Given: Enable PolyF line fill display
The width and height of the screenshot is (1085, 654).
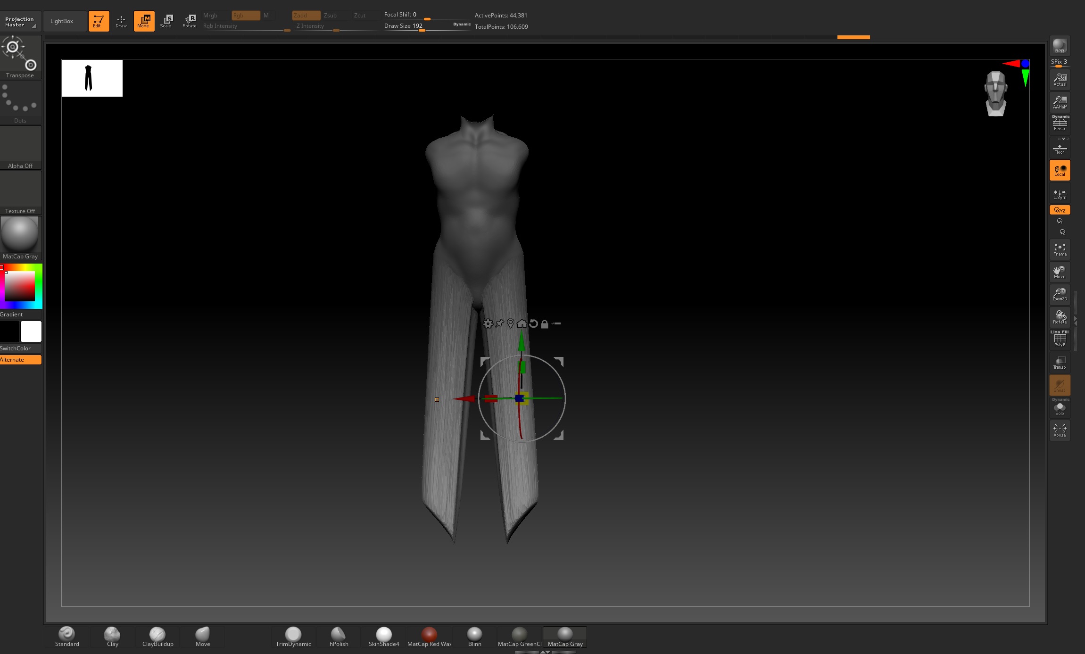Looking at the screenshot, I should (x=1060, y=339).
